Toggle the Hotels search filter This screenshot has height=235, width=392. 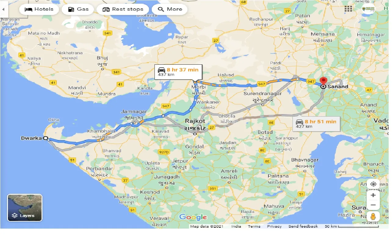pyautogui.click(x=39, y=9)
